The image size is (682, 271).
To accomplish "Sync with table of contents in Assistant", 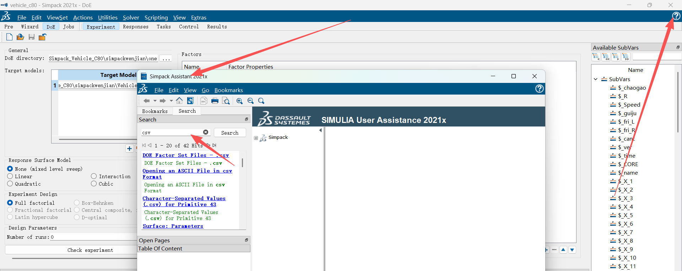I will pos(190,101).
